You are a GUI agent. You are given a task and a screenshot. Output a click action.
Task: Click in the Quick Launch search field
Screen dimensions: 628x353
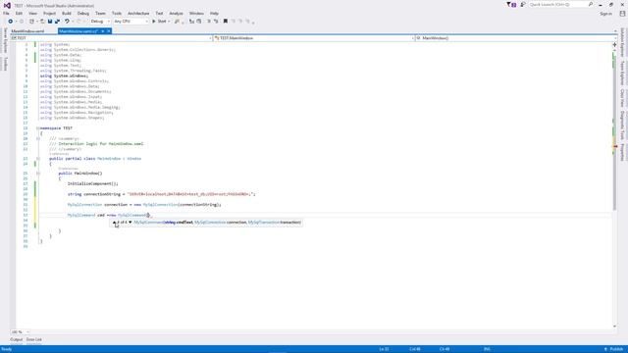click(558, 4)
